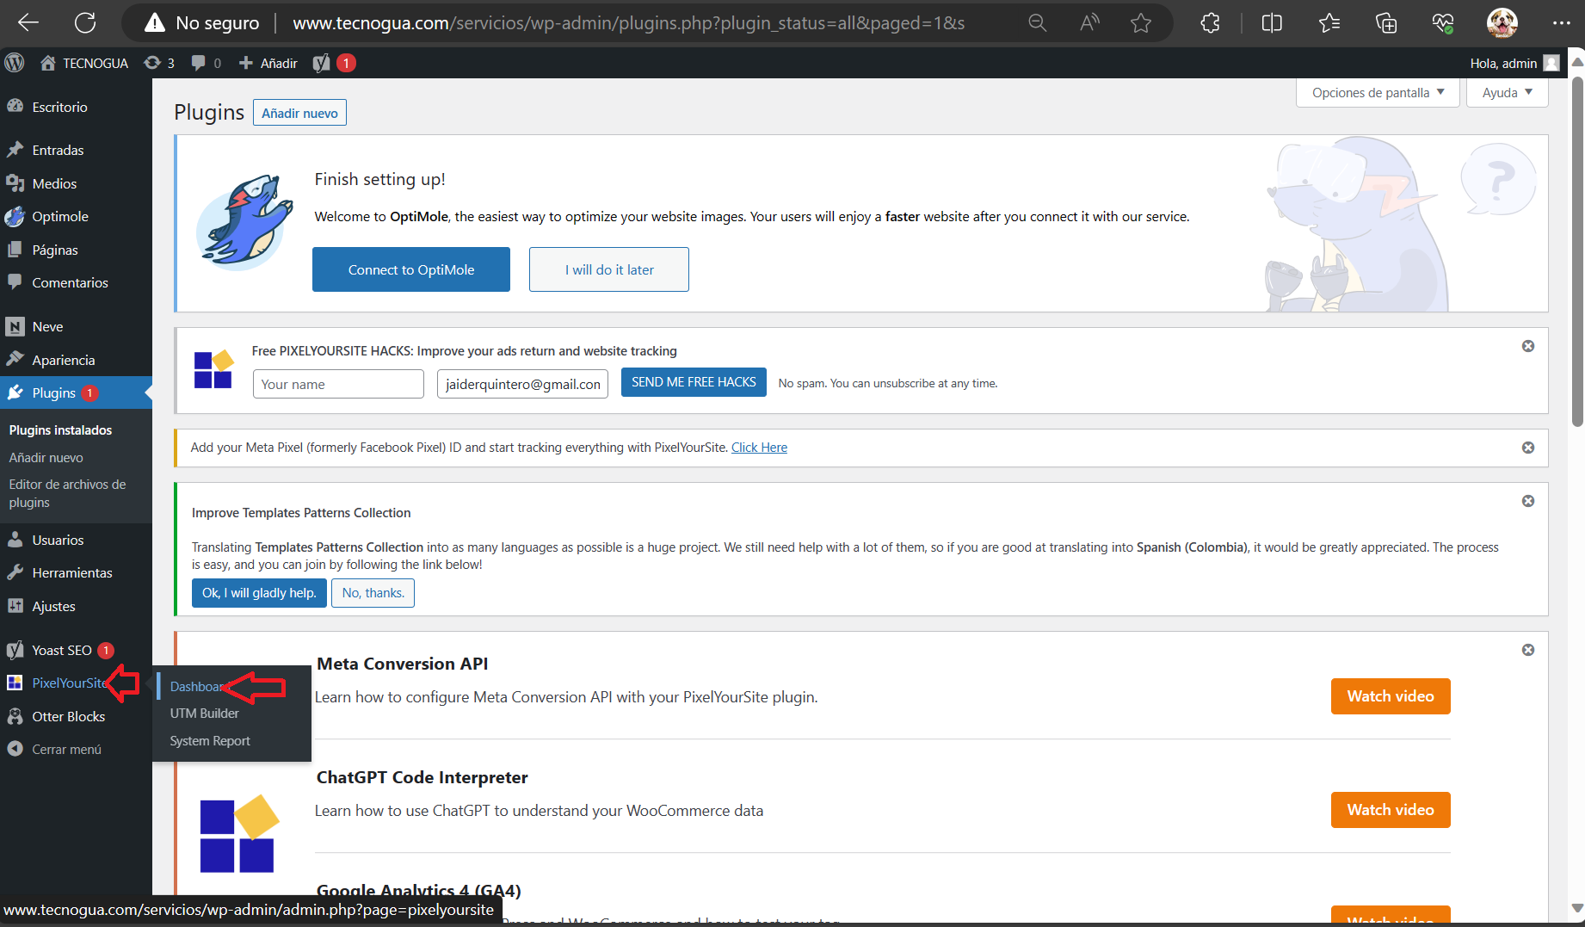This screenshot has height=927, width=1585.
Task: Reload the page with refresh icon
Action: (85, 23)
